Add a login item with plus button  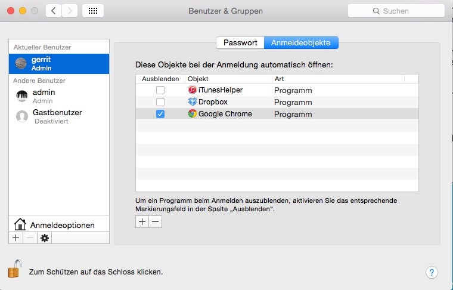[x=142, y=222]
